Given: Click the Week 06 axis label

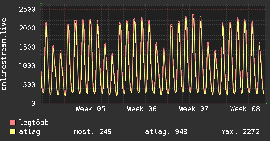Looking at the screenshot, I should click(142, 109).
